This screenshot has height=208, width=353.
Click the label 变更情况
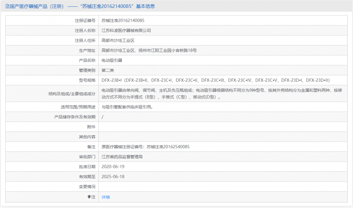(87, 187)
